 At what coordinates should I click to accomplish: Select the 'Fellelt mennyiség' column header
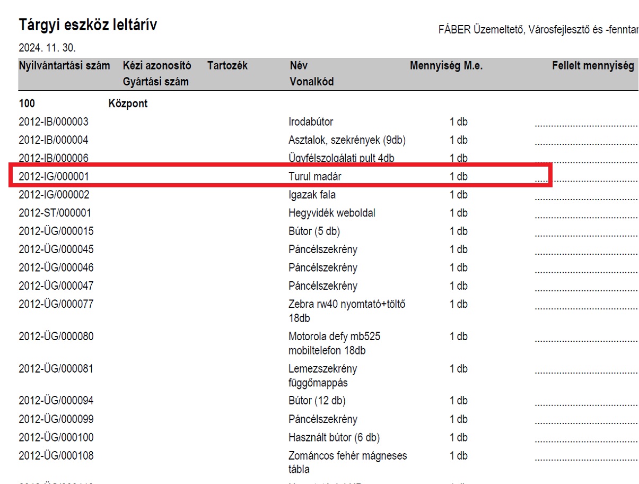[x=593, y=66]
